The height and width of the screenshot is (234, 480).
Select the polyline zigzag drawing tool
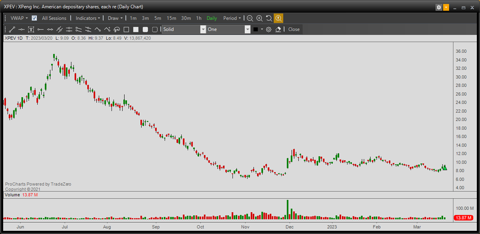pyautogui.click(x=98, y=29)
